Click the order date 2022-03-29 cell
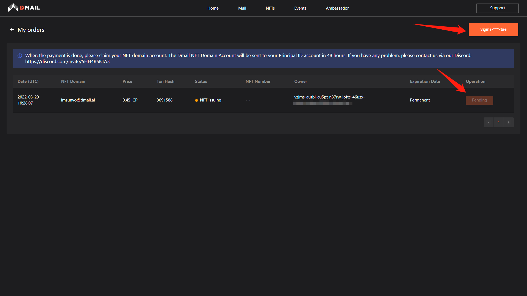This screenshot has width=527, height=296. tap(28, 100)
